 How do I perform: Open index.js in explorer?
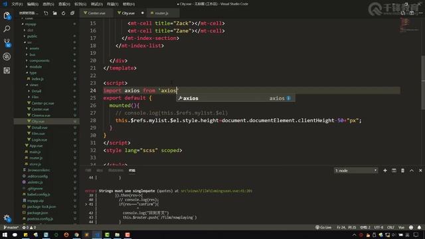point(37,79)
